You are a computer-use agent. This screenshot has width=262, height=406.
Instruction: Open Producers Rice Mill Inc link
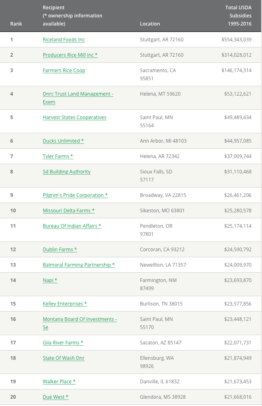click(x=70, y=55)
